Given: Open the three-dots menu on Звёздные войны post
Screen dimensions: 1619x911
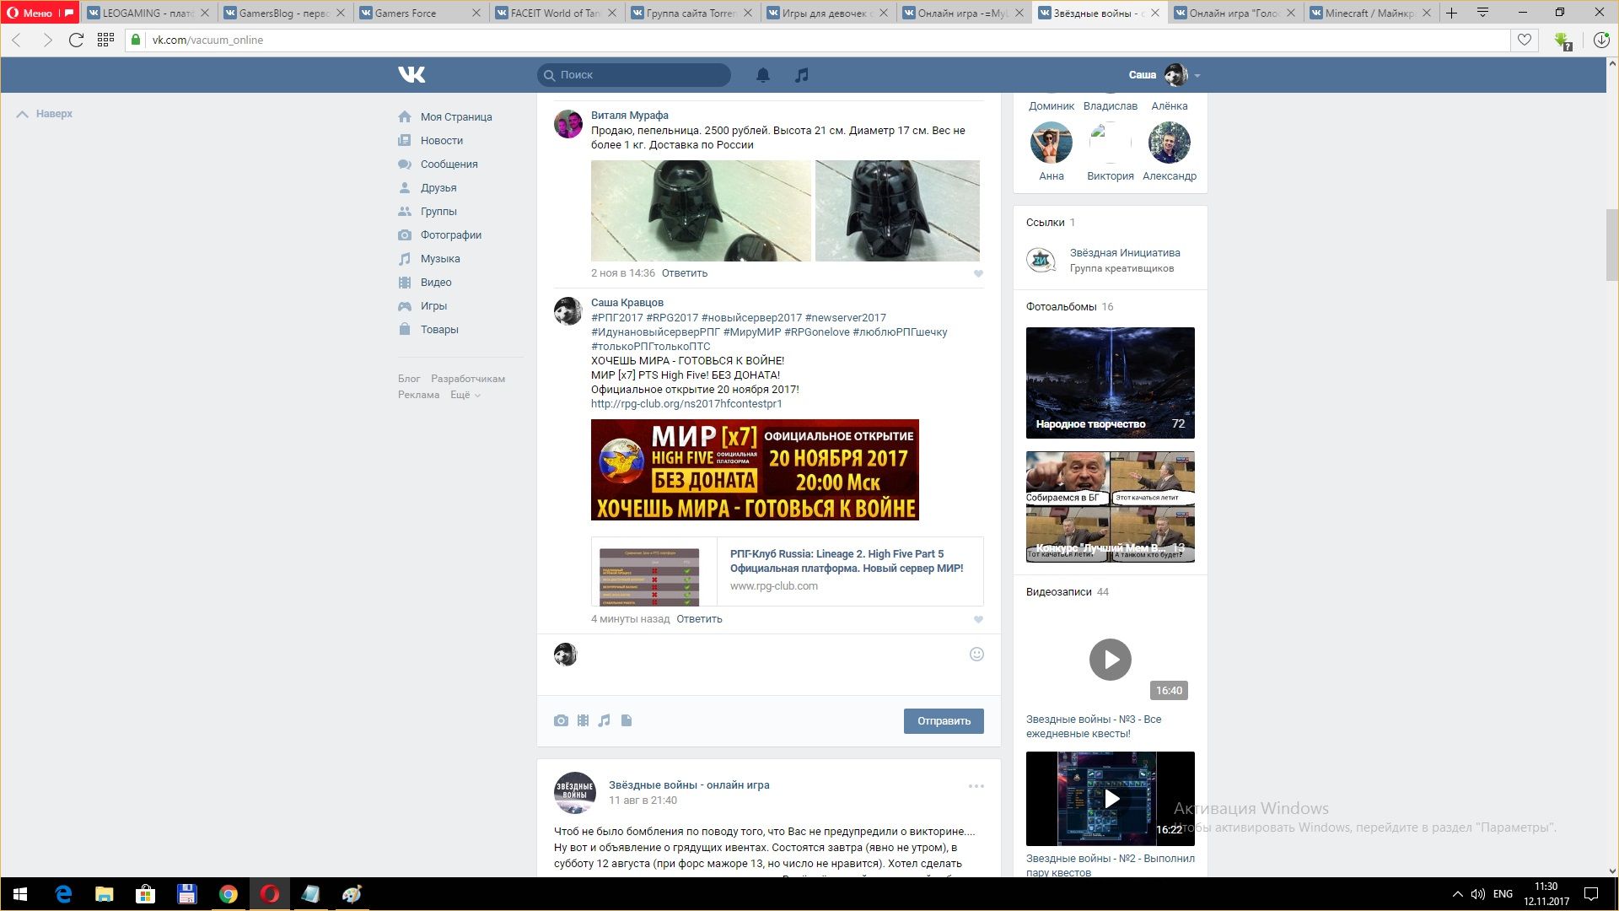Looking at the screenshot, I should point(976,786).
